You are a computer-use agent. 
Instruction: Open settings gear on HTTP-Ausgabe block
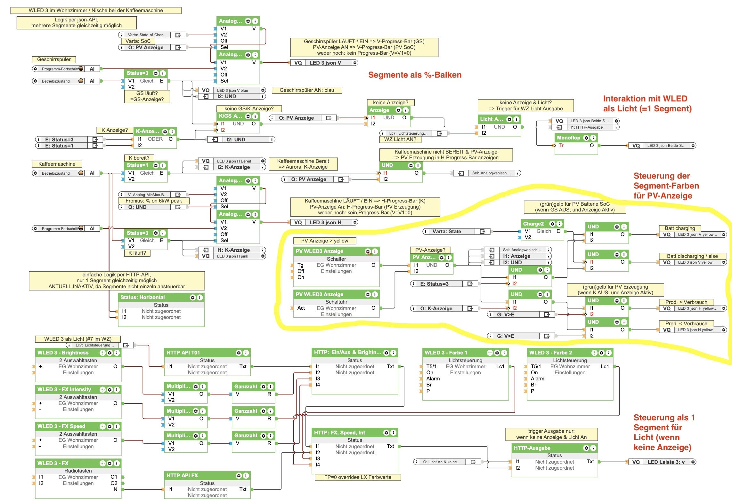point(586,448)
